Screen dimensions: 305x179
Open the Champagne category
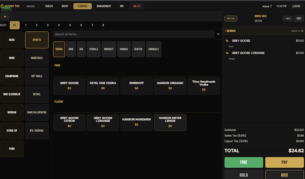coord(12,76)
